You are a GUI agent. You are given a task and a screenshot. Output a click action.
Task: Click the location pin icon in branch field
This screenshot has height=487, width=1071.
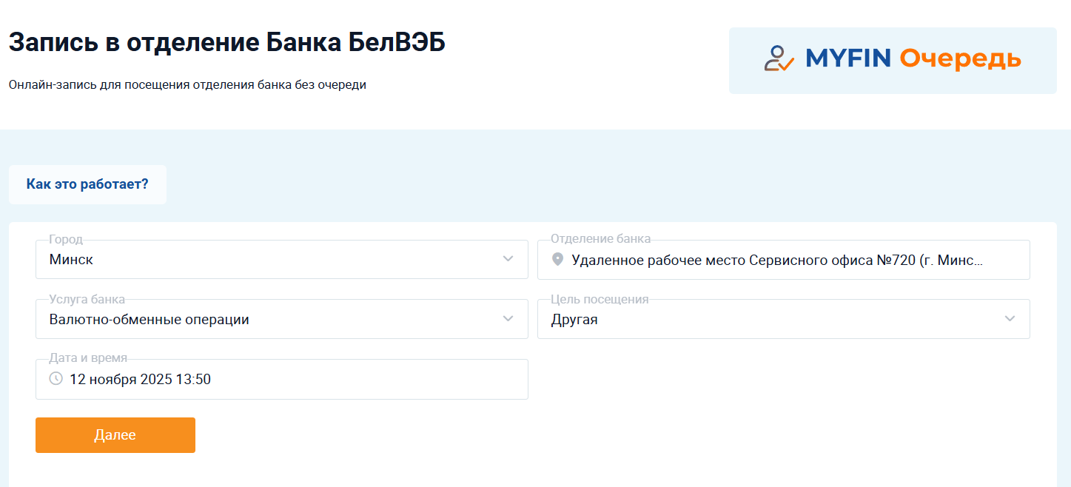click(558, 260)
